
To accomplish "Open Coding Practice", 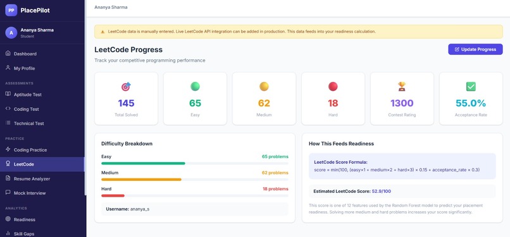I will click(42, 150).
